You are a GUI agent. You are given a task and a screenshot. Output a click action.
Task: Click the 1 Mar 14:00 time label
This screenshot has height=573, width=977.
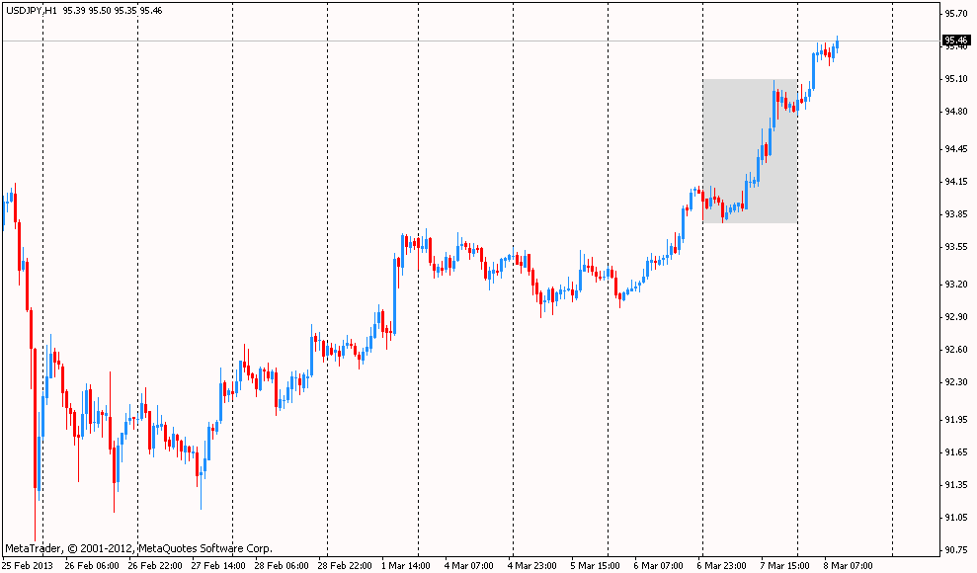pyautogui.click(x=406, y=565)
